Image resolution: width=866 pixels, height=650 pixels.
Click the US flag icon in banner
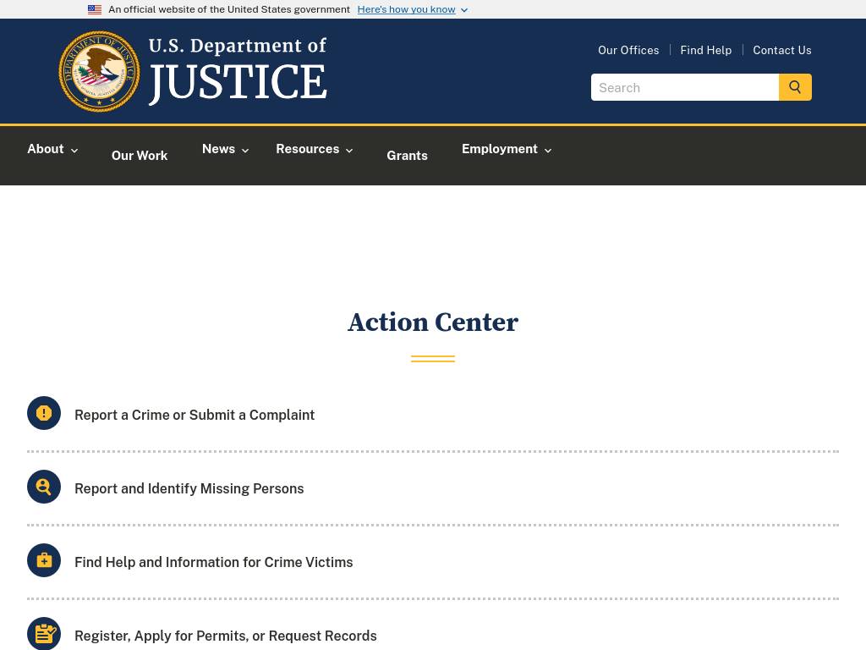[x=95, y=9]
